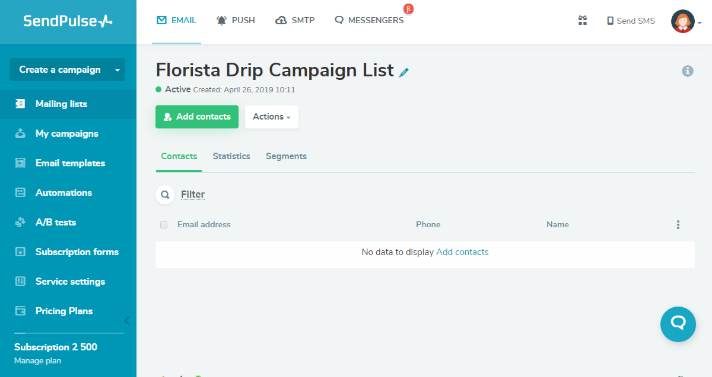Click the Add contacts link in empty table
The width and height of the screenshot is (712, 377).
(462, 252)
